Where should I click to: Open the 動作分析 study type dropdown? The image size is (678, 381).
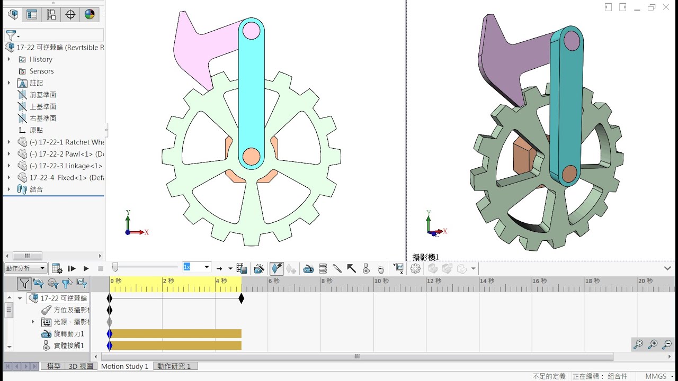26,268
